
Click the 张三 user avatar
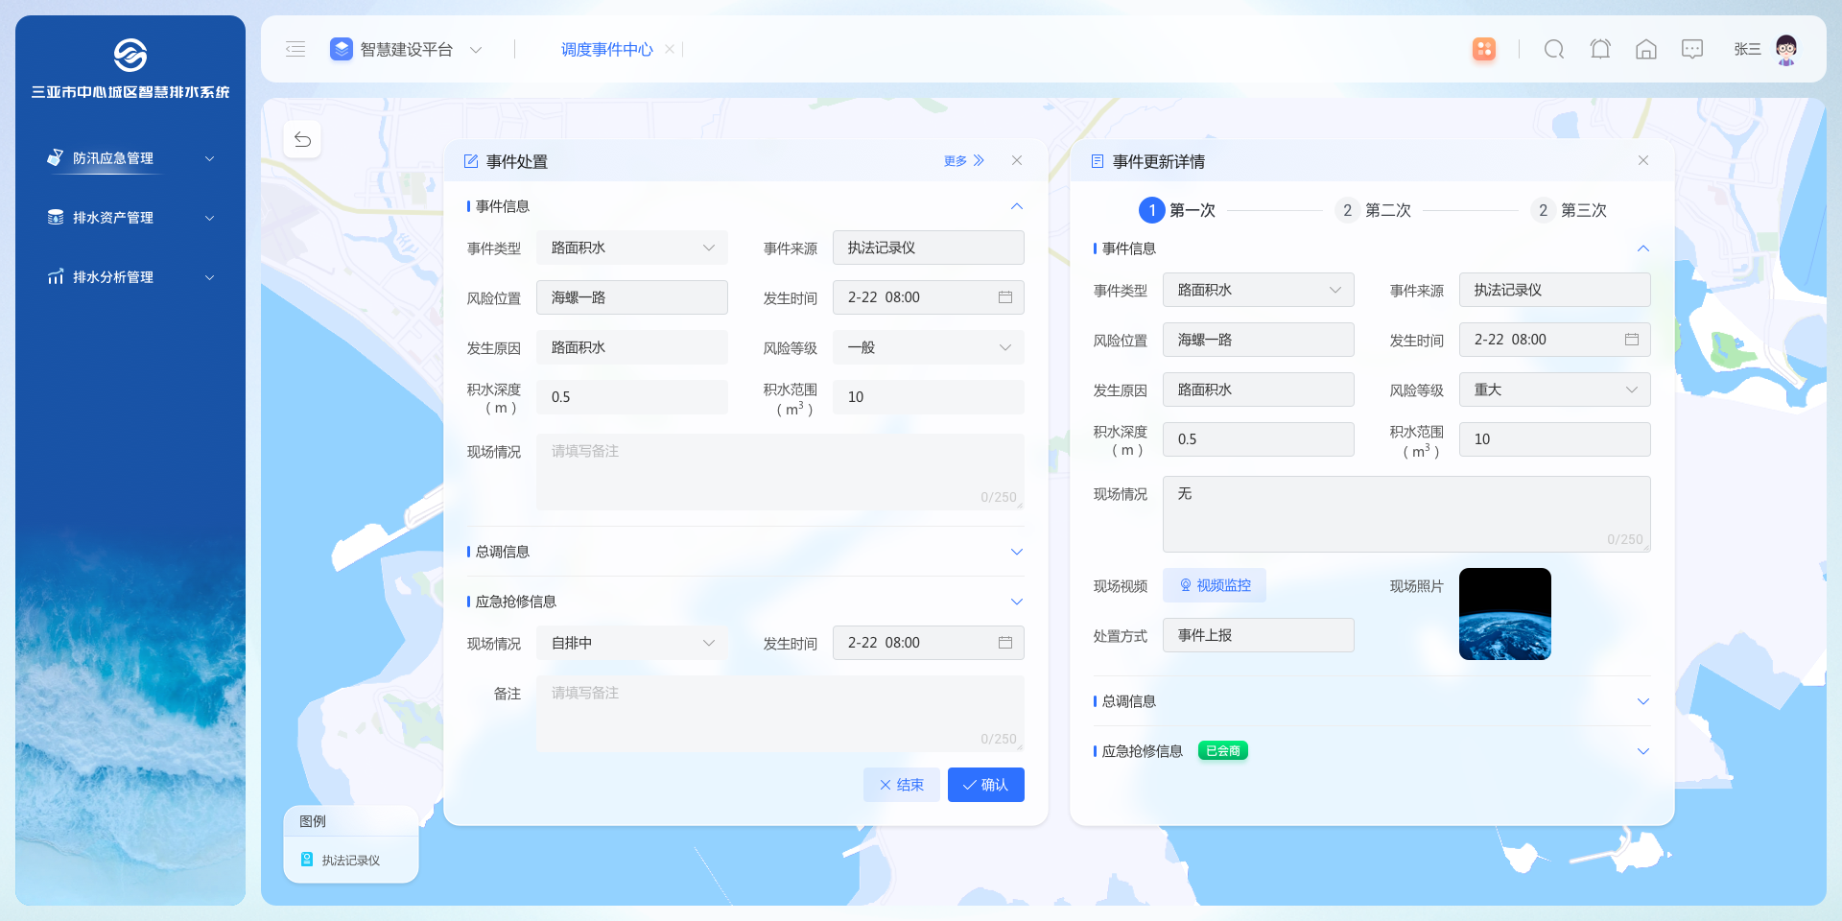pos(1786,49)
